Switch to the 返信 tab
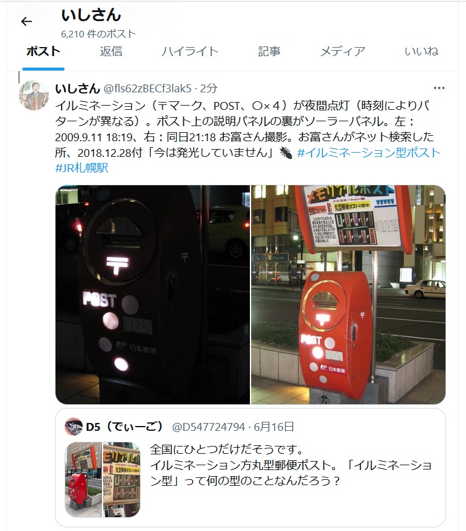 (x=111, y=51)
